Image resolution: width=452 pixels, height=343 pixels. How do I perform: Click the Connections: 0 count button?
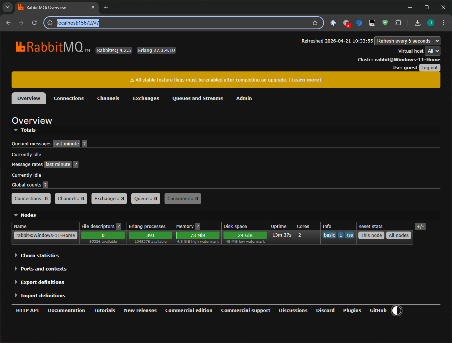coord(31,198)
